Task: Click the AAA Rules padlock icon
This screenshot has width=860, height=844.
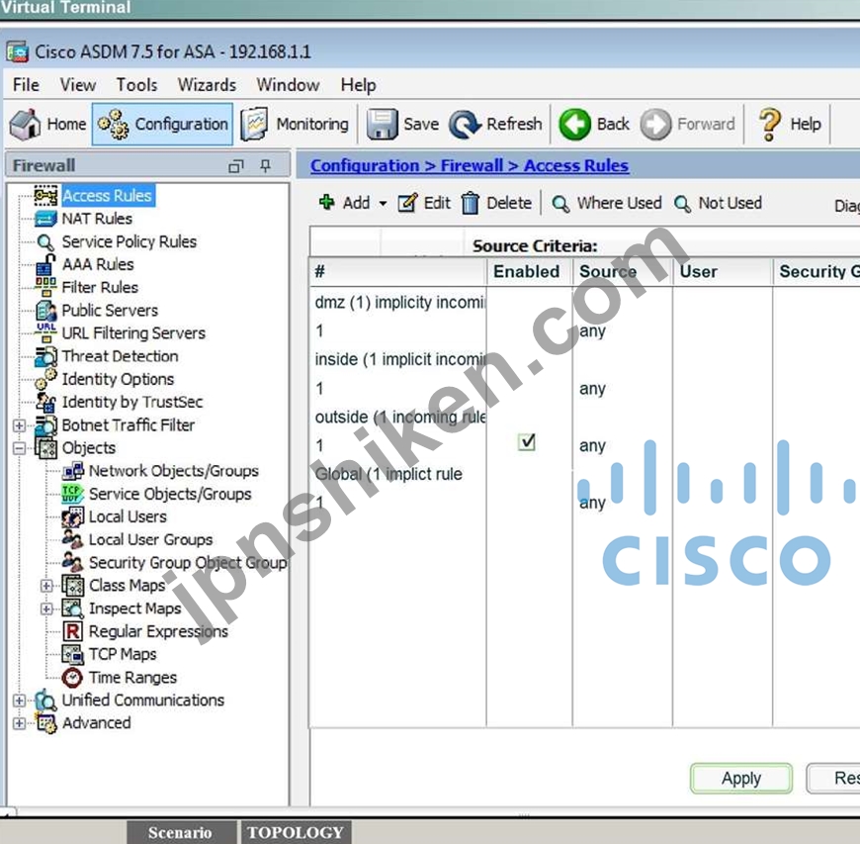Action: pyautogui.click(x=45, y=264)
